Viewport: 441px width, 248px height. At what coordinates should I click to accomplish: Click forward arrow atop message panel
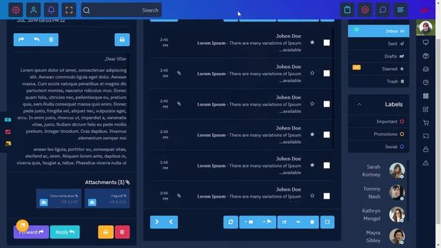pos(21,40)
